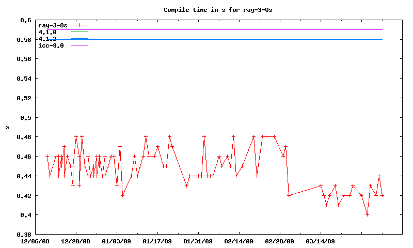413x248 pixels.
Task: Click the 0.6 y-axis tick label
Action: tap(25, 20)
